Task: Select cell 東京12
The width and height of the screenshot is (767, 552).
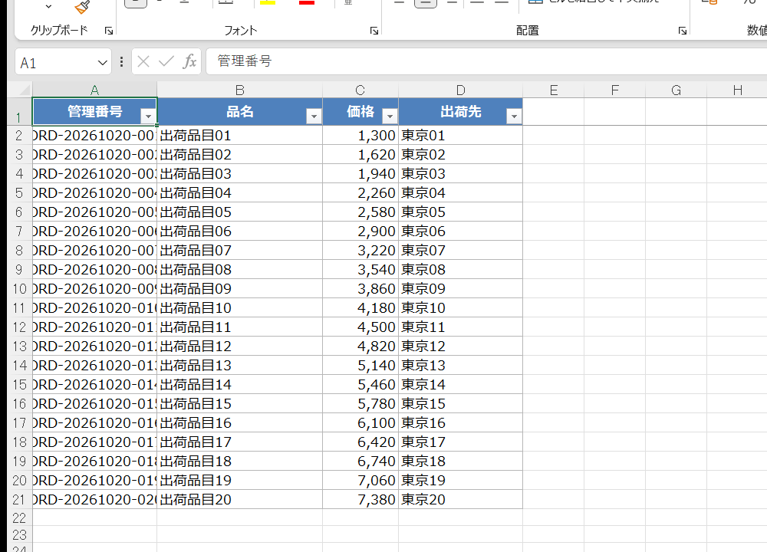Action: coord(460,347)
